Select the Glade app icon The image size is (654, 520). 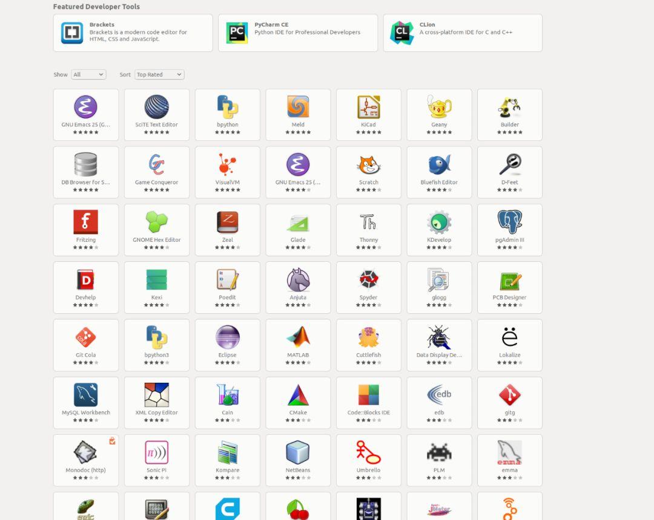point(298,223)
